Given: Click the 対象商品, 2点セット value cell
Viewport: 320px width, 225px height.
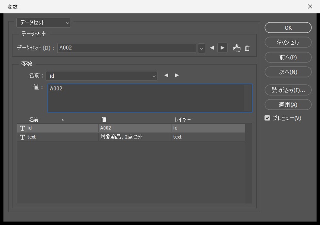Looking at the screenshot, I should (135, 137).
